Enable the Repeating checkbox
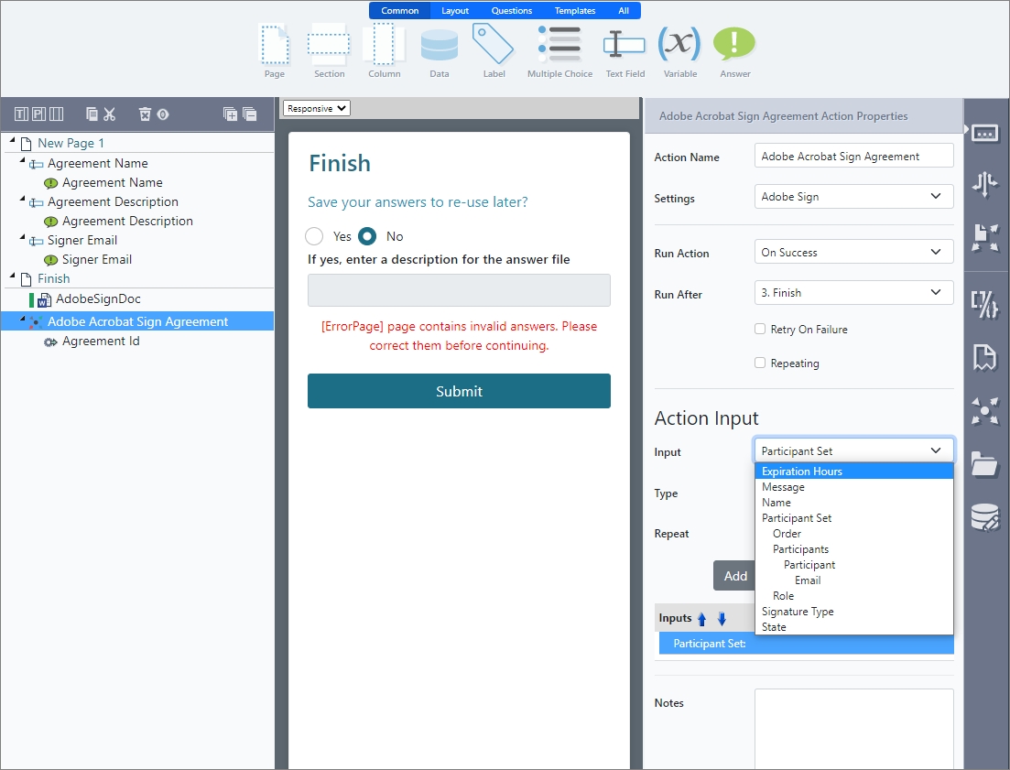The height and width of the screenshot is (770, 1010). 760,363
